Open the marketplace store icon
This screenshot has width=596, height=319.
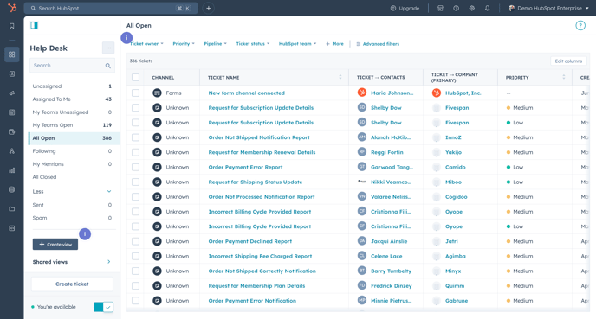pos(440,8)
